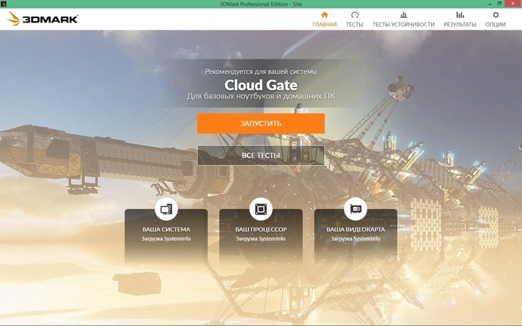This screenshot has width=522, height=326.
Task: Click the computer icon above ВАША СИСТЕМА
Action: tap(166, 209)
